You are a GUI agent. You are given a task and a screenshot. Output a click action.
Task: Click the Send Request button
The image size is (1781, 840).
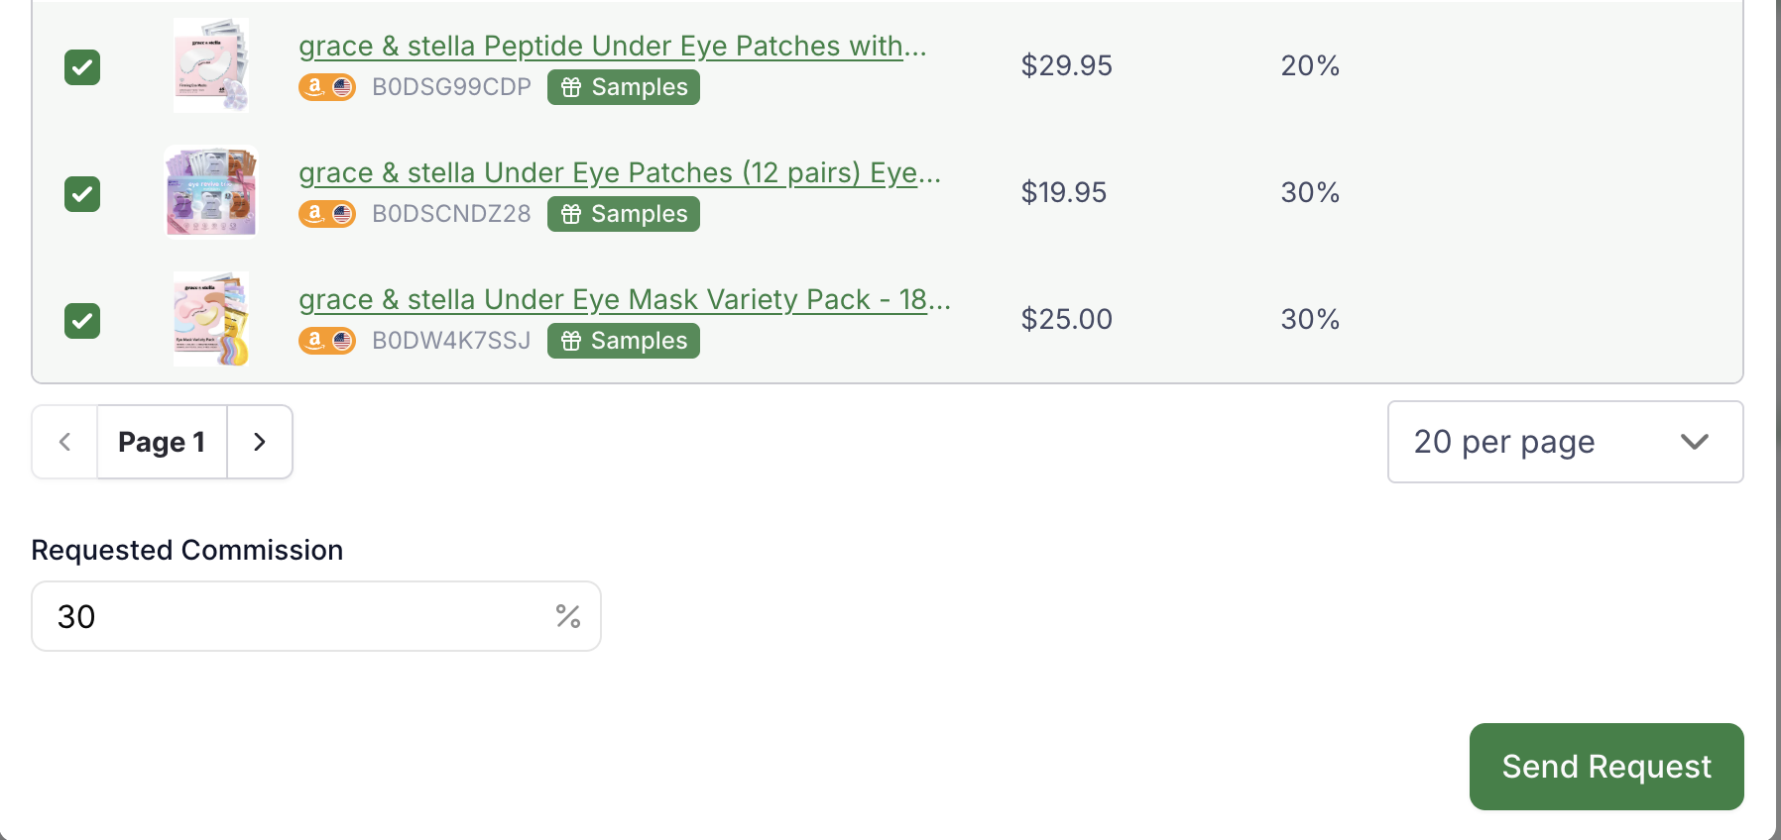(x=1605, y=766)
